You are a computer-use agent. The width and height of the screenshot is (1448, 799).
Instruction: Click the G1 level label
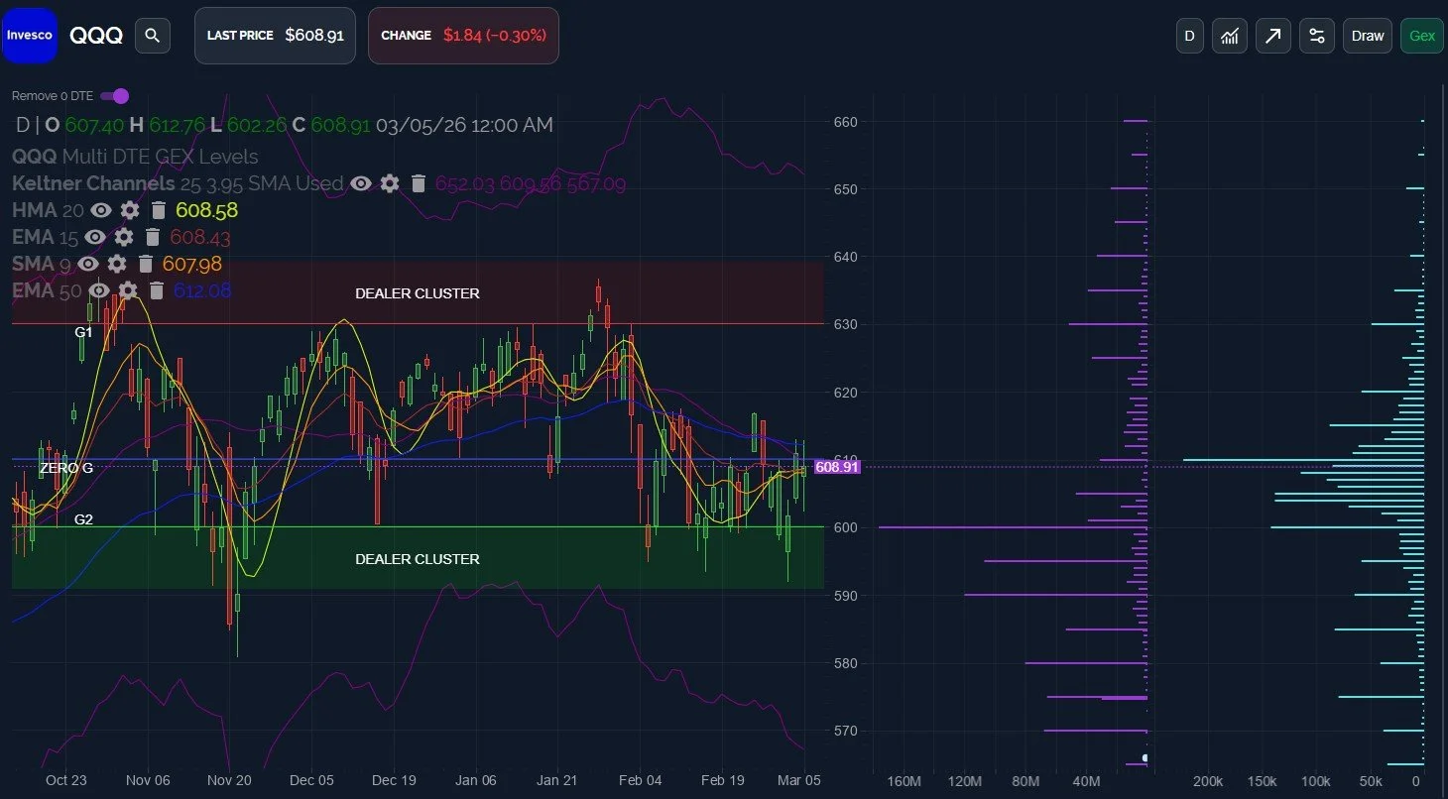83,332
